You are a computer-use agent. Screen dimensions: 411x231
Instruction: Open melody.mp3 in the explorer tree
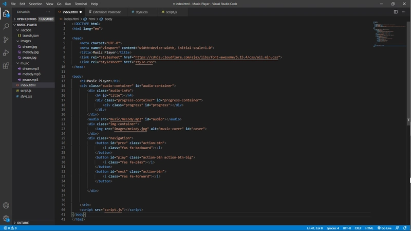click(30, 74)
